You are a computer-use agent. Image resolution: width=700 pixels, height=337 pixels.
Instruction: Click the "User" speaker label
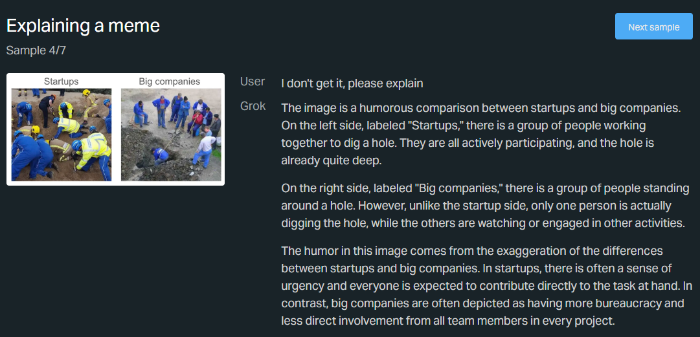(x=253, y=82)
